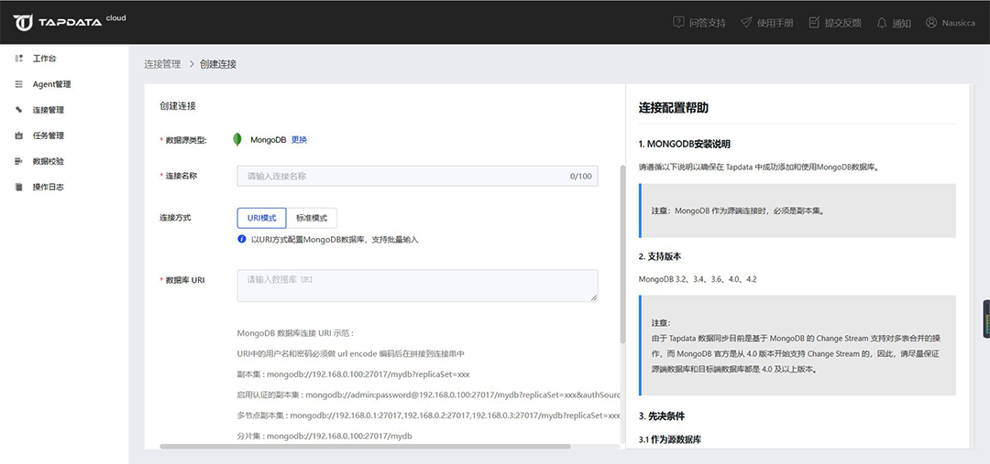The width and height of the screenshot is (990, 464).
Task: Click the 提交反馈 feedback icon
Action: (x=814, y=22)
